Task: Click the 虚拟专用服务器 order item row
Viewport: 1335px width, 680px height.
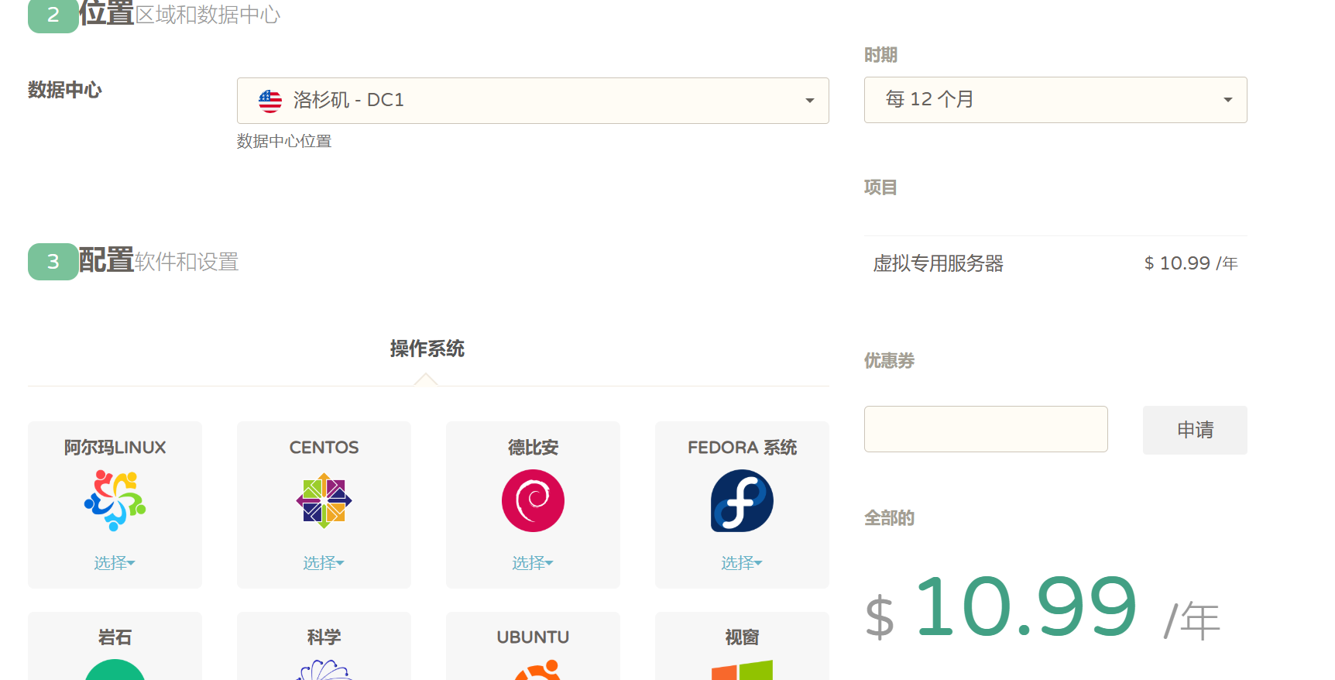Action: (1055, 263)
